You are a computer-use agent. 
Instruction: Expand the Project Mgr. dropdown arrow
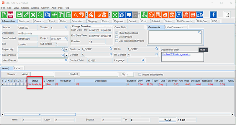coord(66,50)
